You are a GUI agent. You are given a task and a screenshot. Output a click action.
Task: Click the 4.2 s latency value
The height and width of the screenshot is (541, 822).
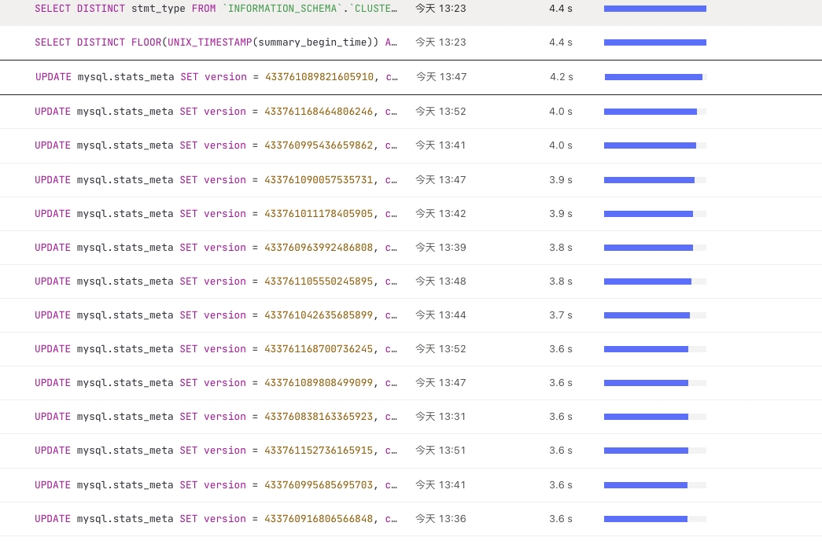point(562,77)
